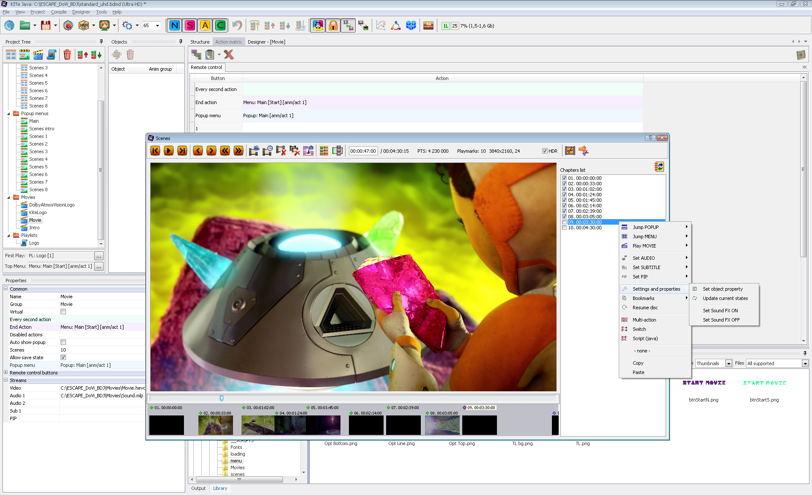This screenshot has height=495, width=812.
Task: Click the trash delete icon in Project Tree toolbar
Action: tap(67, 55)
